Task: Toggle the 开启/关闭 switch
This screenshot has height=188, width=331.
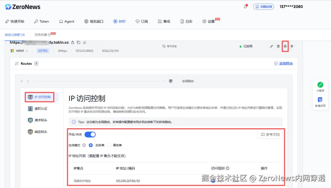Action: (90, 135)
